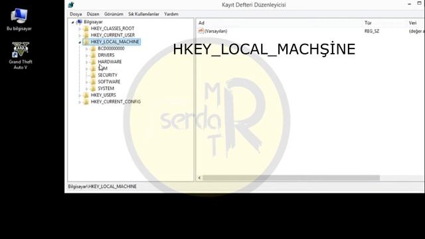
Task: Select the HARDWARE tree label
Action: tap(110, 62)
